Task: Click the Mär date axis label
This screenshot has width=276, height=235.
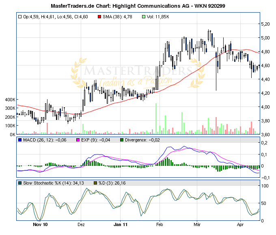Action: (197, 224)
